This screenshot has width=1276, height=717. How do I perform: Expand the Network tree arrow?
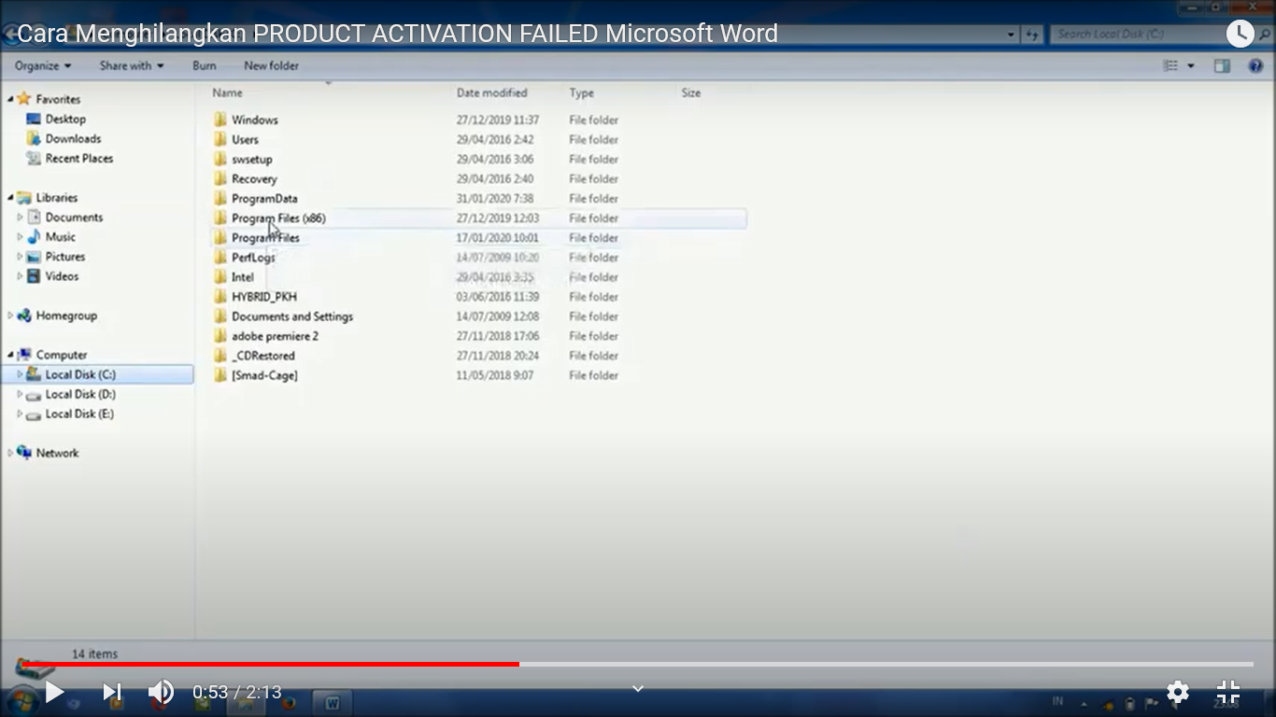(x=10, y=453)
